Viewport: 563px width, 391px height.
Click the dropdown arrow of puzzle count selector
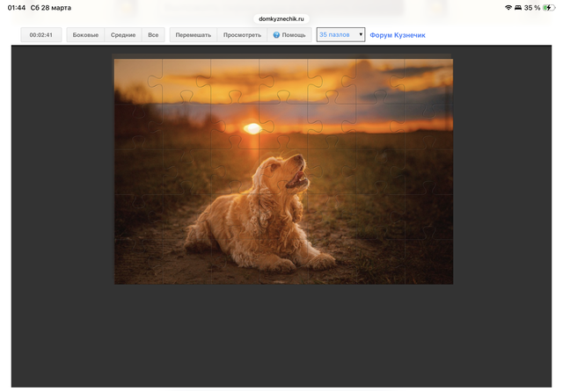tap(360, 35)
